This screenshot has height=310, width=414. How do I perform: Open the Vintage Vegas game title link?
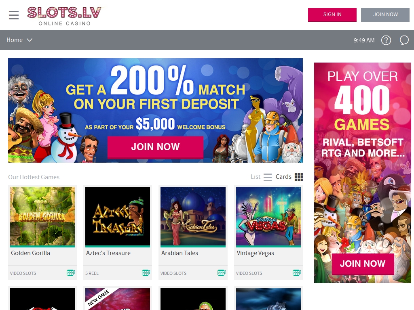coord(256,253)
